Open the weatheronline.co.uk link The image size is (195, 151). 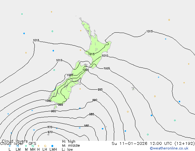(x=169, y=149)
